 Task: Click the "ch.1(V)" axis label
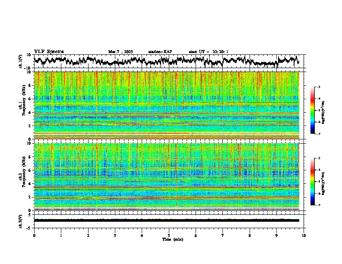21,61
